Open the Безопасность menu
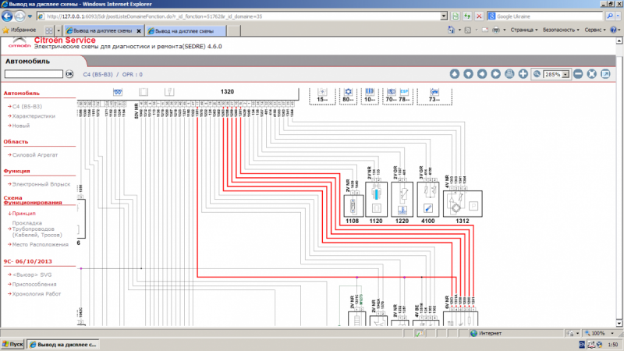Screen dimensions: 624x351 tap(560, 30)
